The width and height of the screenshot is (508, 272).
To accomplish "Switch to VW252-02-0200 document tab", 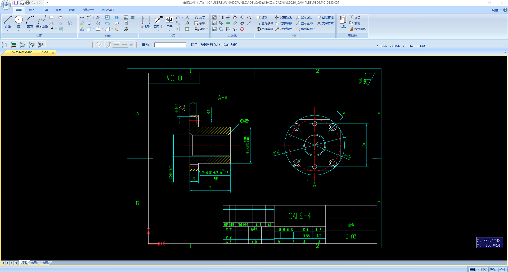I will (21, 52).
